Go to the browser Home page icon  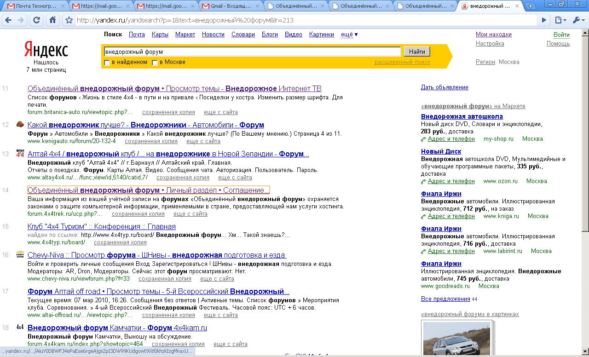pos(52,20)
